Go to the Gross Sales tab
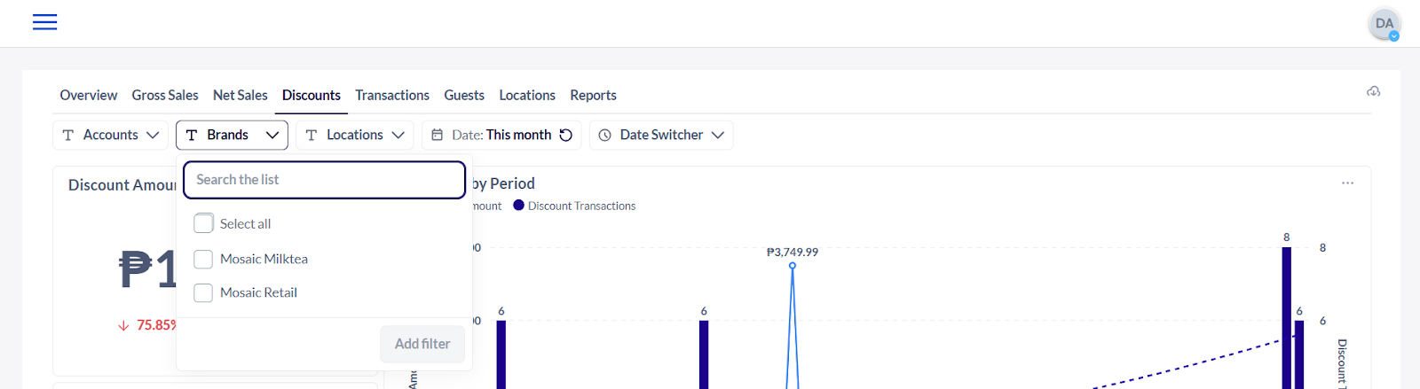1420x389 pixels. tap(165, 95)
